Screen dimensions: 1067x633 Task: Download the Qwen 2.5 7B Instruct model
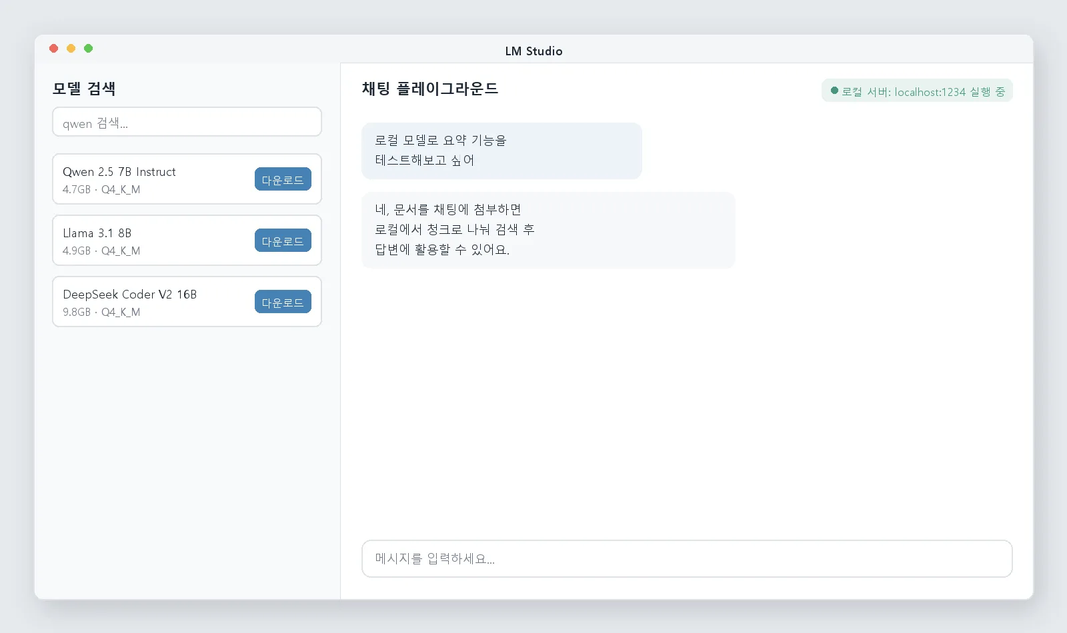coord(283,179)
